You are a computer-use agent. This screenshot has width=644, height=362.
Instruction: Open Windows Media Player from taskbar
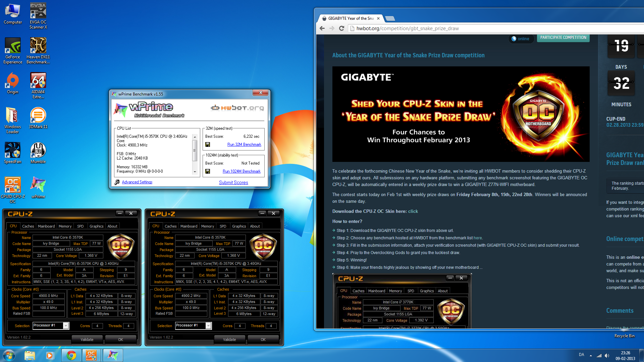point(50,355)
